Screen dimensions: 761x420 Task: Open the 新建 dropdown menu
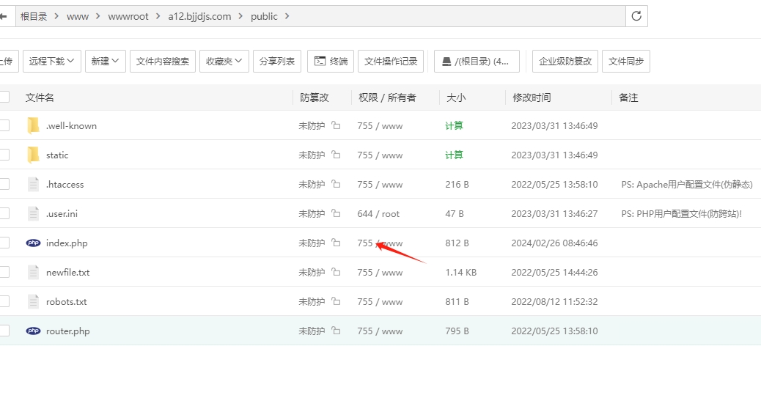pyautogui.click(x=106, y=61)
